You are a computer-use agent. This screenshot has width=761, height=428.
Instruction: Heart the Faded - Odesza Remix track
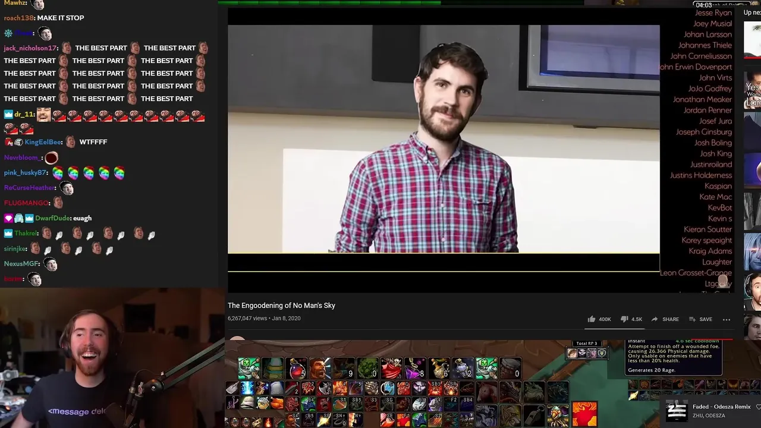(x=758, y=407)
